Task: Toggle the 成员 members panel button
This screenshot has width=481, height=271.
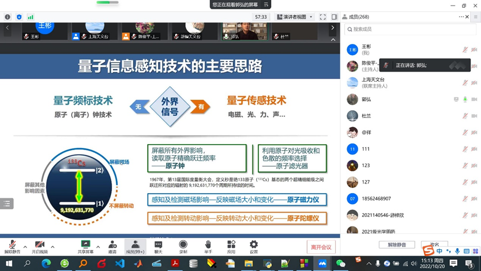Action: point(135,247)
